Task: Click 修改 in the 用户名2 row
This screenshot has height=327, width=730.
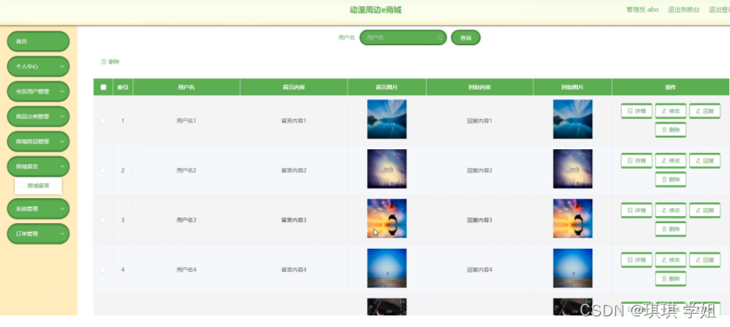Action: [x=670, y=161]
